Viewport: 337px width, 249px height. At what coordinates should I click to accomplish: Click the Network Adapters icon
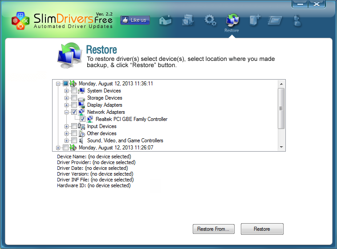[81, 112]
